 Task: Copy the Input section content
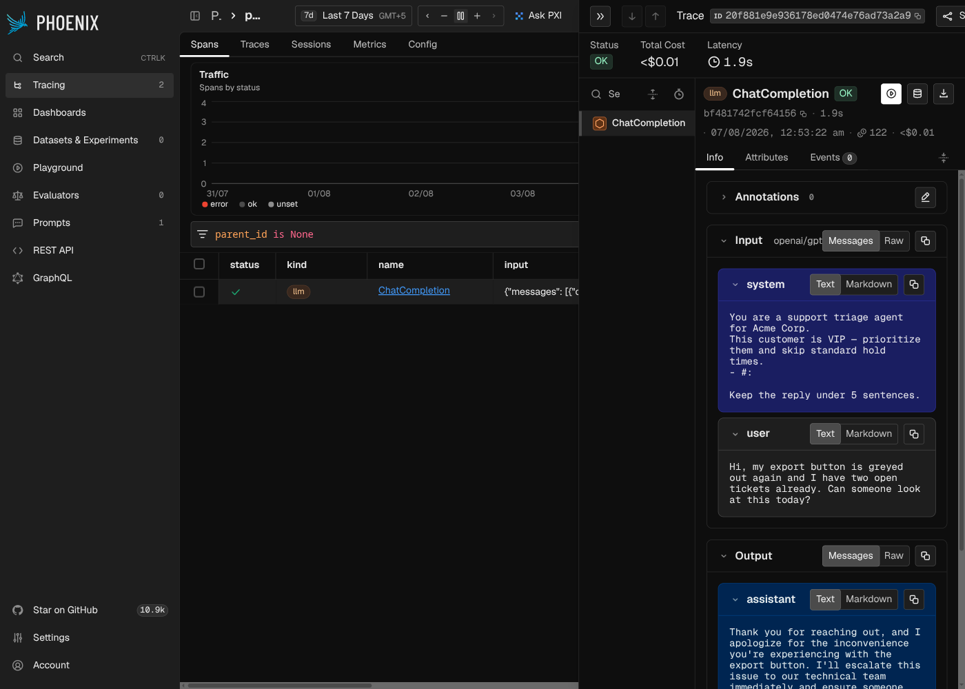pos(926,241)
